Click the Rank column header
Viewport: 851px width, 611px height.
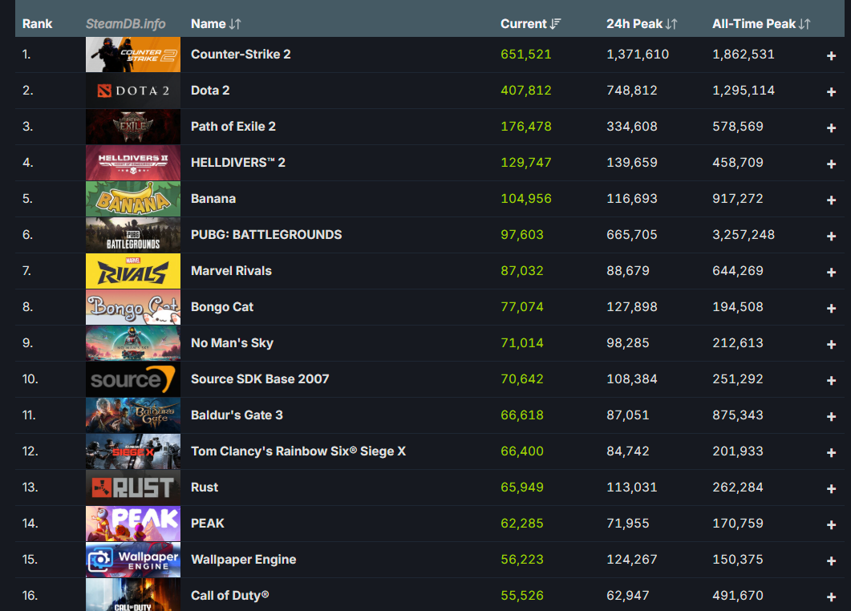[x=37, y=24]
